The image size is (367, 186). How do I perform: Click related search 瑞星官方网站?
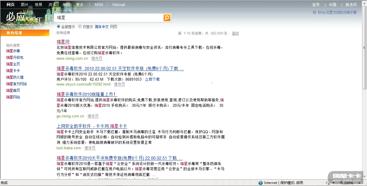pyautogui.click(x=17, y=84)
